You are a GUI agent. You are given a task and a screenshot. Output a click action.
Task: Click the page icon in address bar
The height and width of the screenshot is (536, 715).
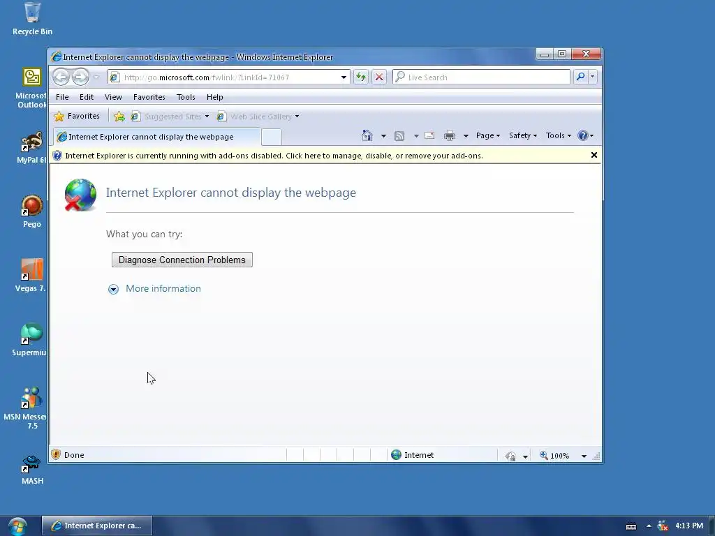(115, 77)
